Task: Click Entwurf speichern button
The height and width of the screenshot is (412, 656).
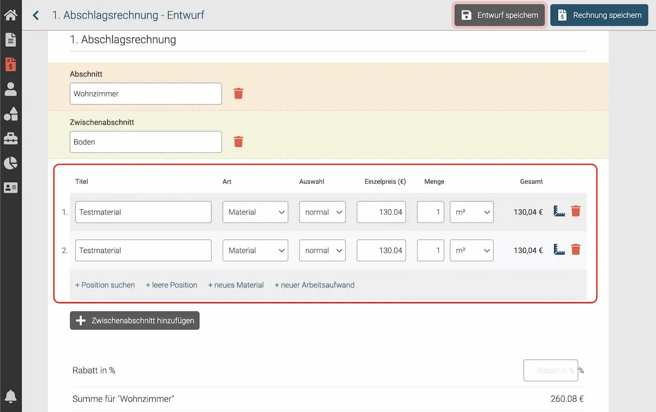Action: [500, 15]
